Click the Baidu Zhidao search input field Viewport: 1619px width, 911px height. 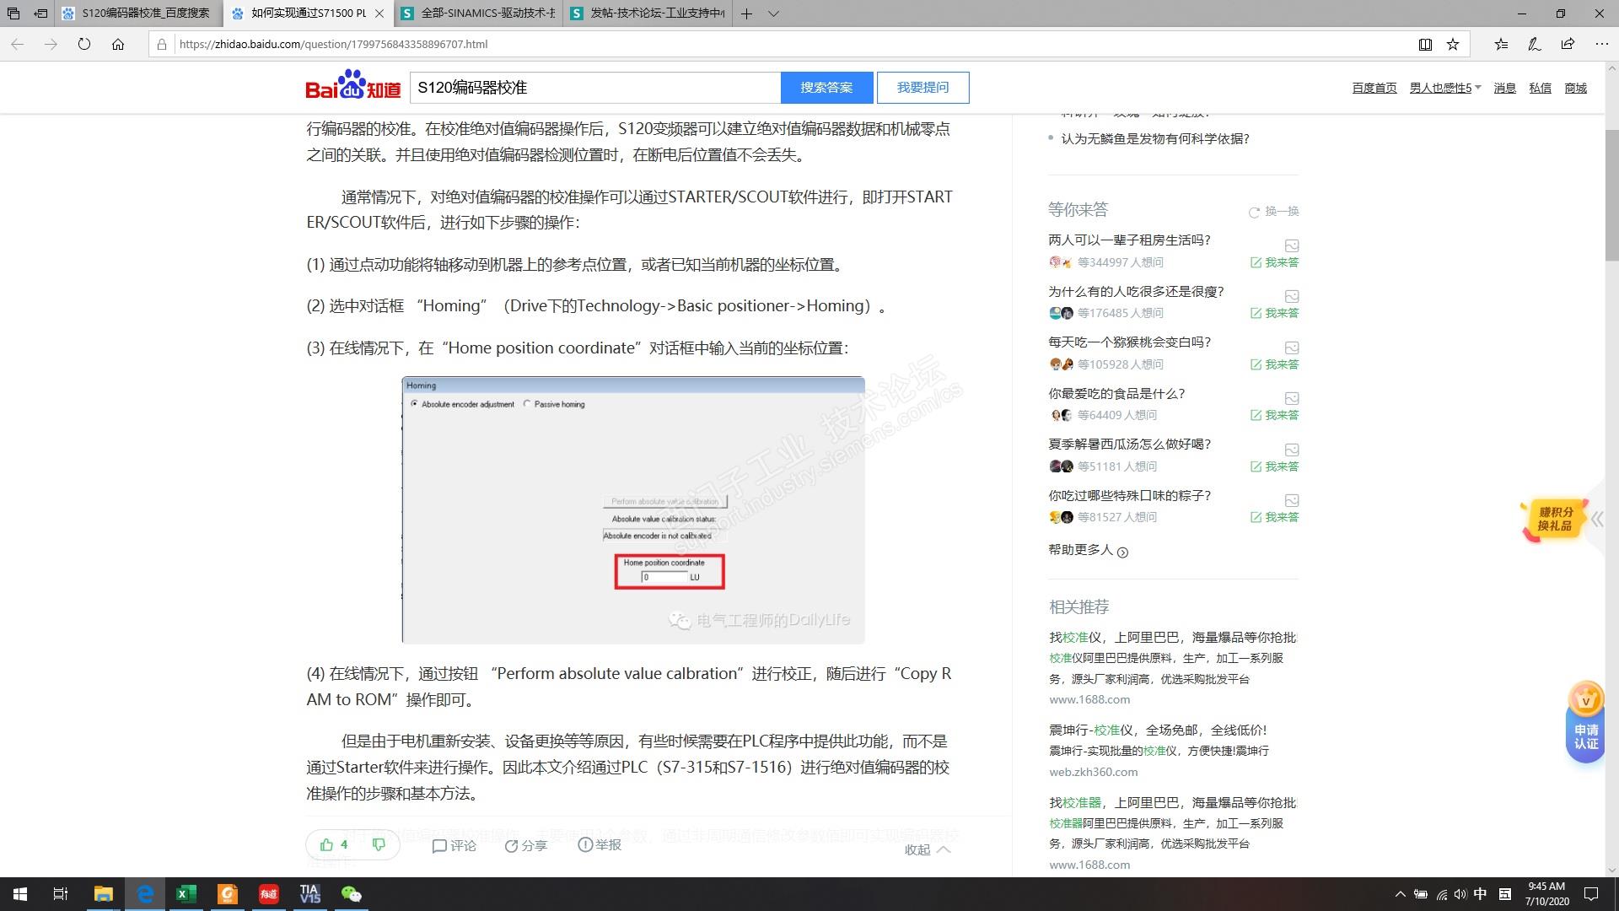pos(594,88)
